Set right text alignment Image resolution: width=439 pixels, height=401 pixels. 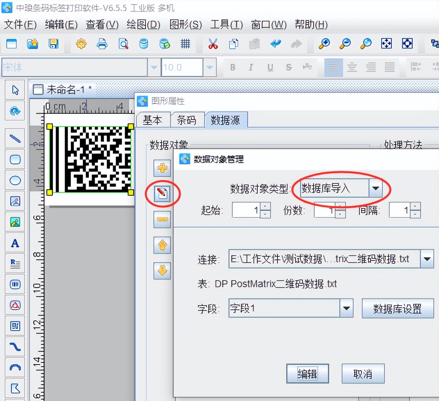pos(371,67)
